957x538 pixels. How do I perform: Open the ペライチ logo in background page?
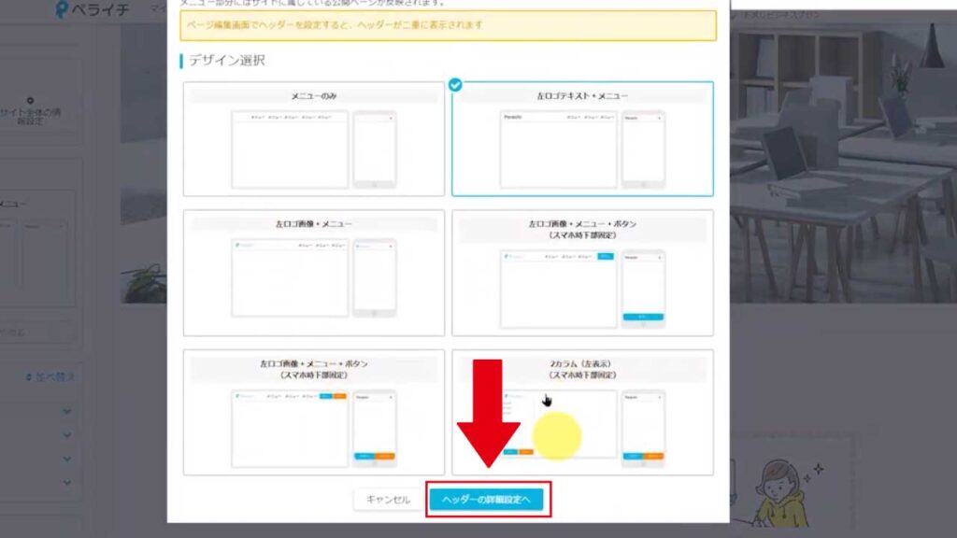(x=92, y=9)
